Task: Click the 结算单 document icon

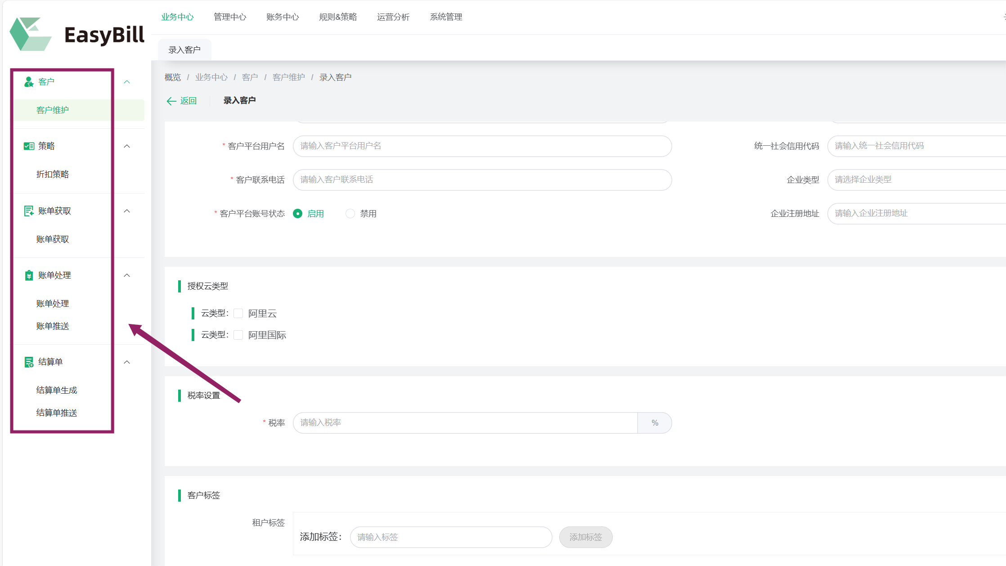Action: pyautogui.click(x=29, y=362)
